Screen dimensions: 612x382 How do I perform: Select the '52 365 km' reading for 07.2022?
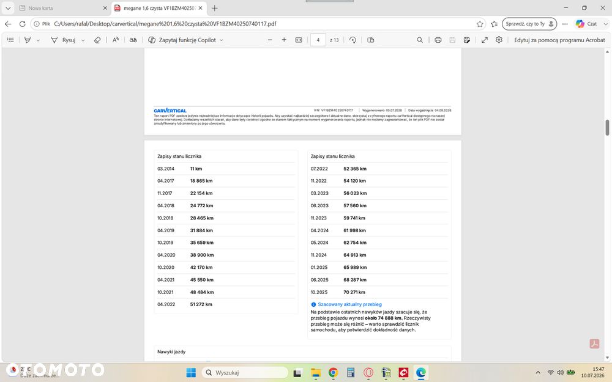tap(355, 169)
